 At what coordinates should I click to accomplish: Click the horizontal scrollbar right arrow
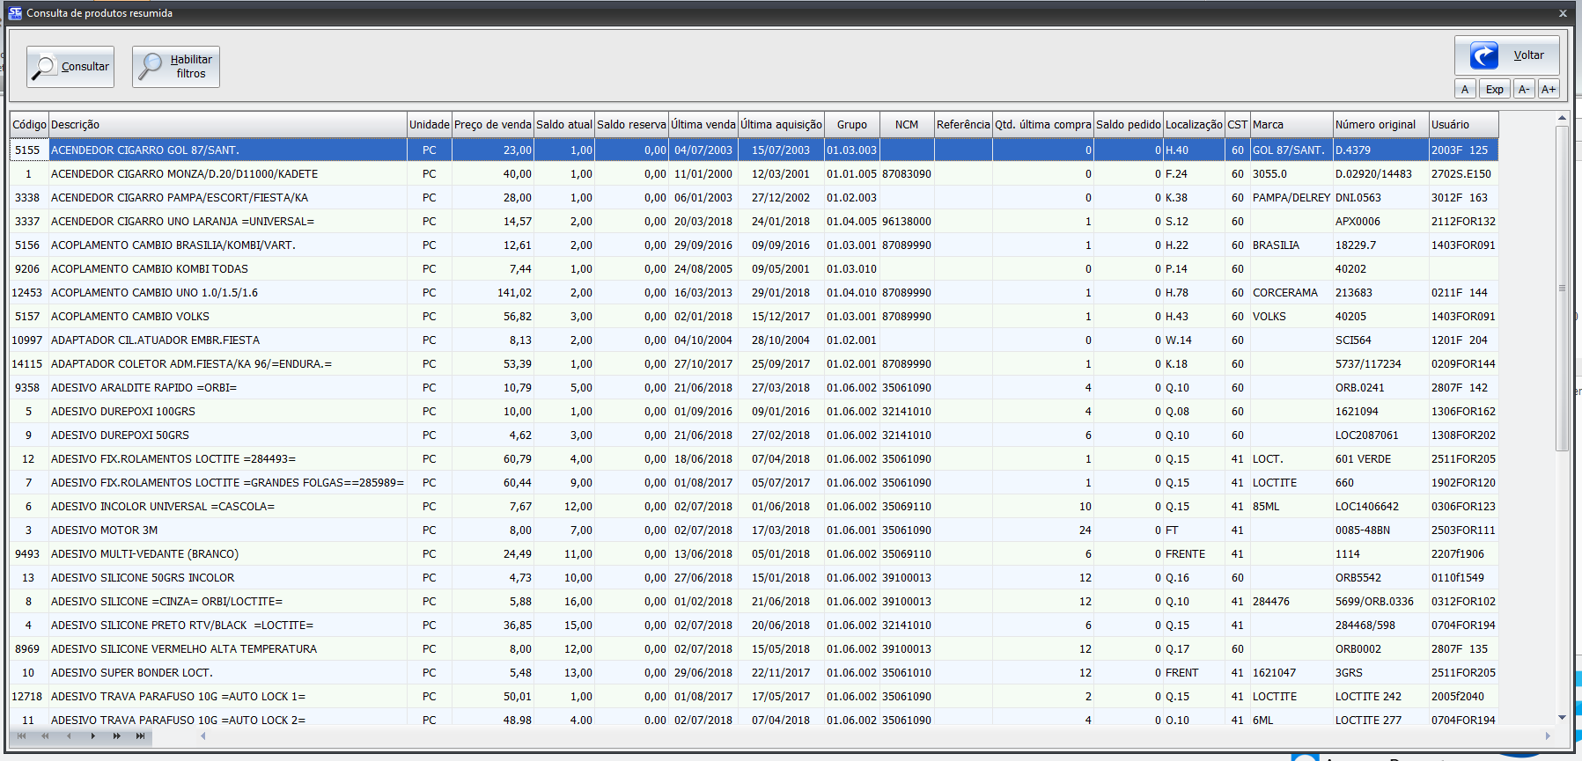point(1548,735)
